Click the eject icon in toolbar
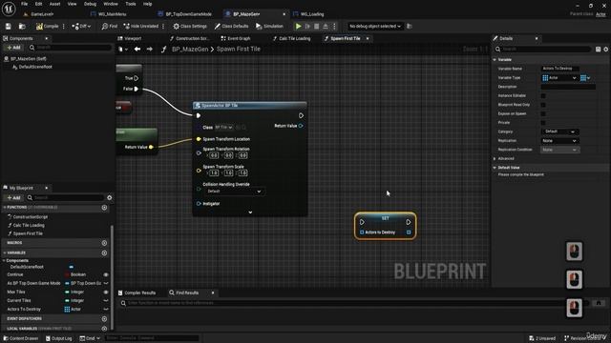The width and height of the screenshot is (611, 343). click(326, 26)
